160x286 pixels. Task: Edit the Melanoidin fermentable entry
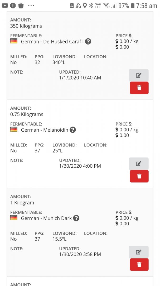tap(139, 164)
